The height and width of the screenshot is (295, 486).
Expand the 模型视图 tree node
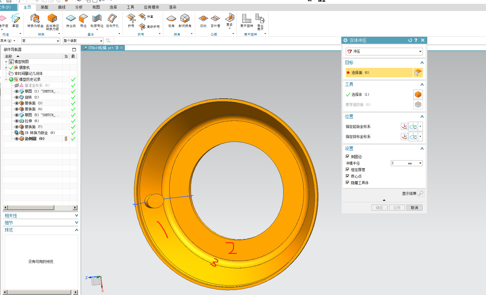coord(6,62)
